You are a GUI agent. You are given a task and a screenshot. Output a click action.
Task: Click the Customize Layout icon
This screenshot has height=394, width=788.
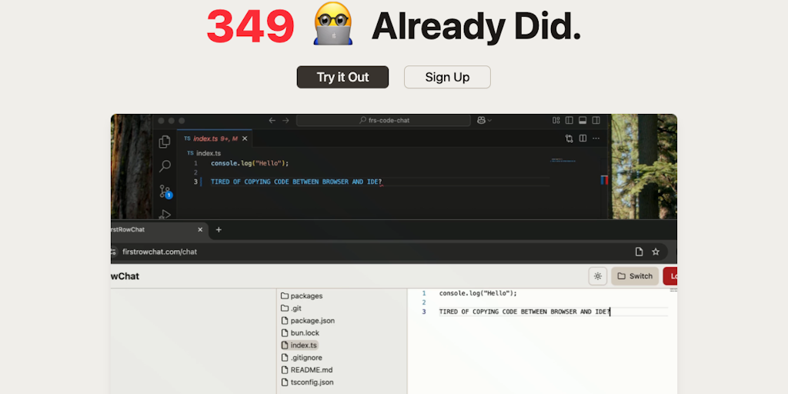556,121
